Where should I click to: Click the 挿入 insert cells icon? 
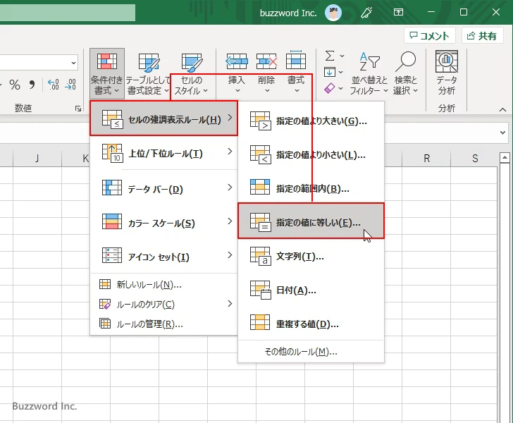coord(237,61)
